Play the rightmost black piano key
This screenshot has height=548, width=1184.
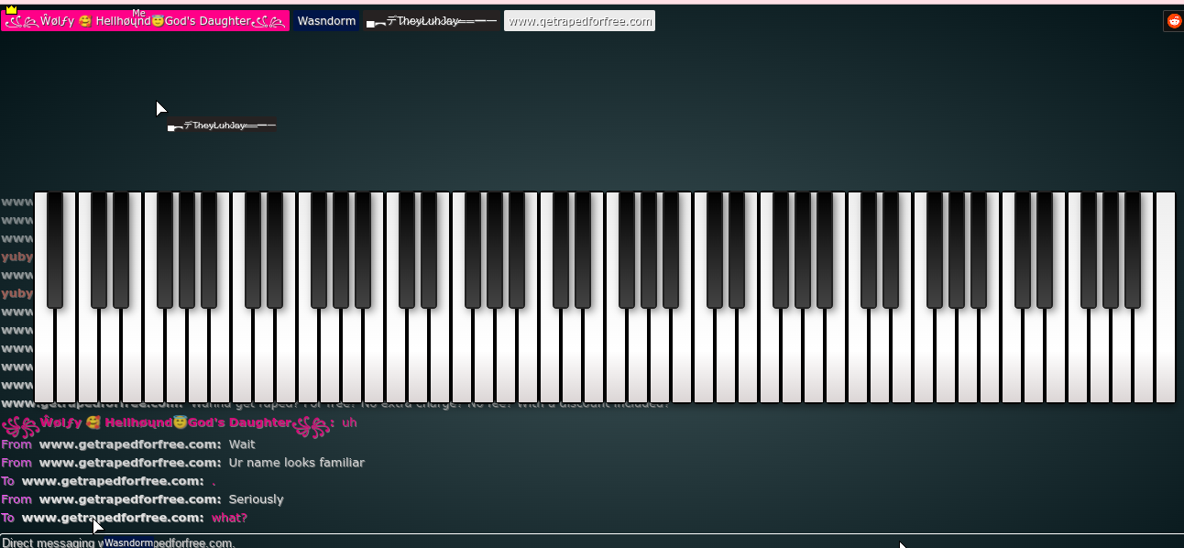1133,249
